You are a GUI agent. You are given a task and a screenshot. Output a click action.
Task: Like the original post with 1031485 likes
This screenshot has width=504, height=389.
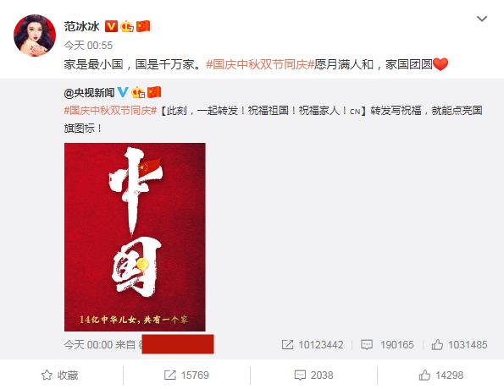click(x=459, y=345)
